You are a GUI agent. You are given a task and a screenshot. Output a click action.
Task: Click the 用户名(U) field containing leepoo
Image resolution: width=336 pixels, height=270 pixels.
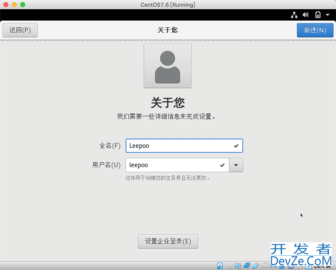coord(177,165)
